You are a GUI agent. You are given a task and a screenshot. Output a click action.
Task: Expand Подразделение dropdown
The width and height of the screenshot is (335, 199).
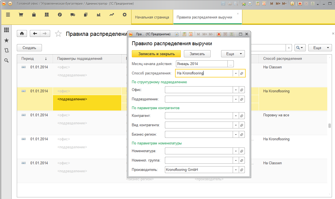pos(236,99)
